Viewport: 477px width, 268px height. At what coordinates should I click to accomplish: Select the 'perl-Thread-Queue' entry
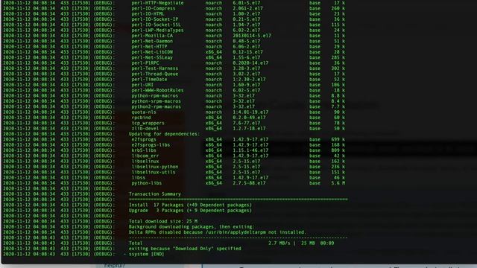click(x=154, y=74)
